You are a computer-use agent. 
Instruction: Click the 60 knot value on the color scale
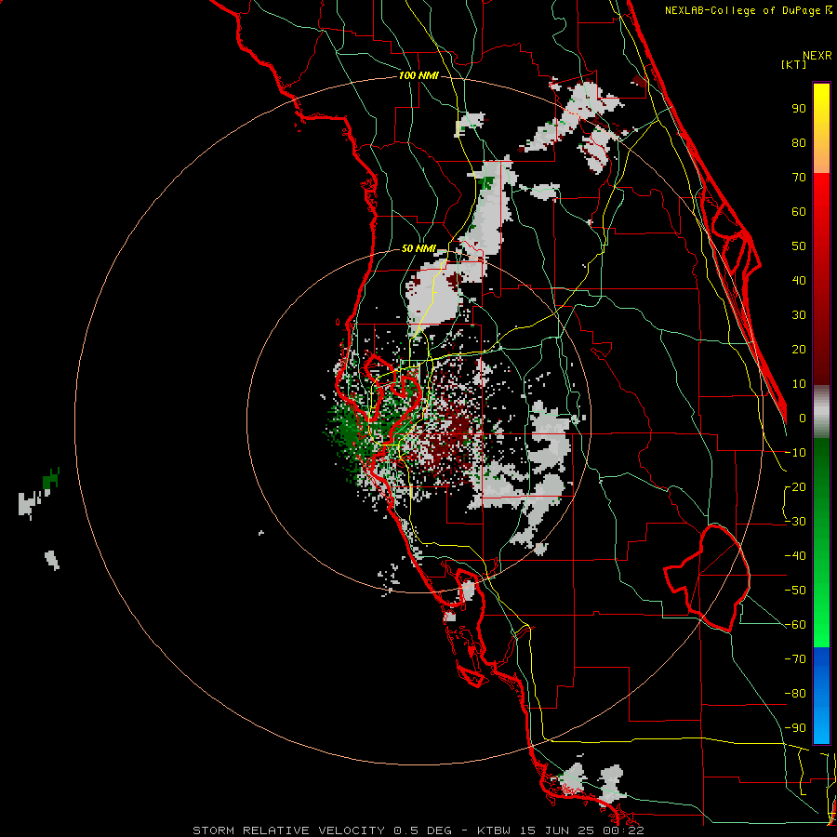pyautogui.click(x=799, y=211)
